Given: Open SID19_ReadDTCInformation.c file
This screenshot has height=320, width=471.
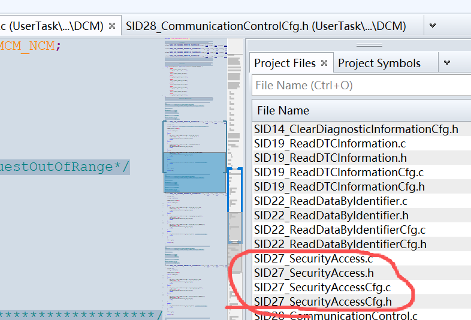Looking at the screenshot, I should tap(330, 144).
